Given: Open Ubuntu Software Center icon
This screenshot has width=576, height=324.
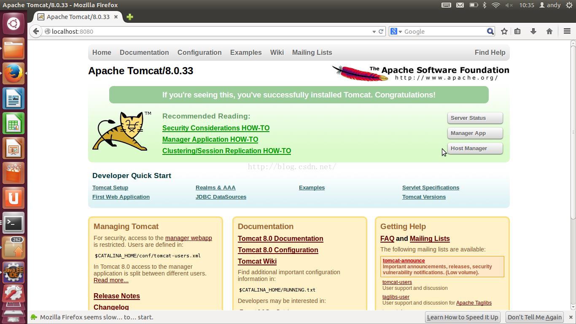Looking at the screenshot, I should point(13,173).
